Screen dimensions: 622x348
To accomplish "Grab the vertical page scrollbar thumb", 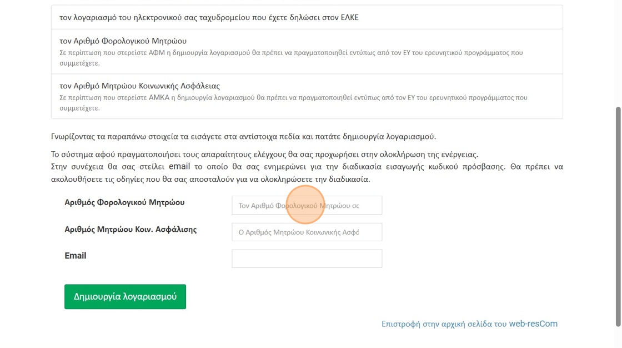I will [x=618, y=216].
